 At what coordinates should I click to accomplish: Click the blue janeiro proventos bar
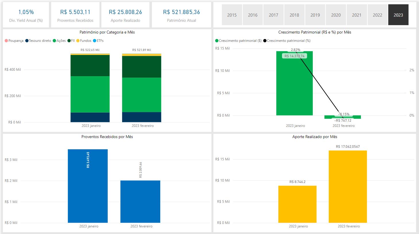pyautogui.click(x=88, y=186)
